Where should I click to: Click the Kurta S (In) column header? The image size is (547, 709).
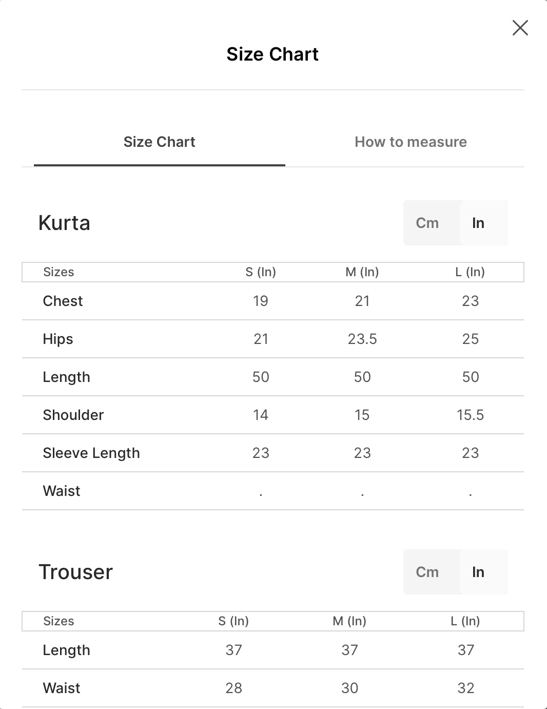point(261,272)
